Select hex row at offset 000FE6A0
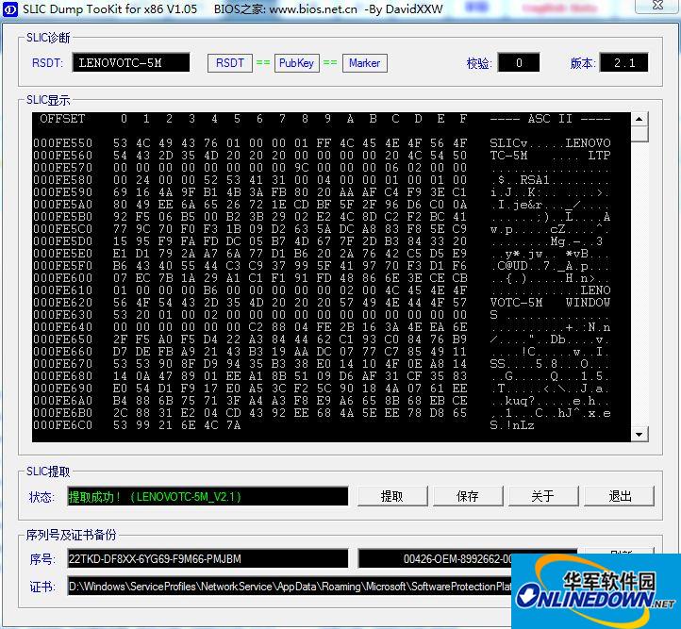The image size is (681, 629). click(x=322, y=401)
